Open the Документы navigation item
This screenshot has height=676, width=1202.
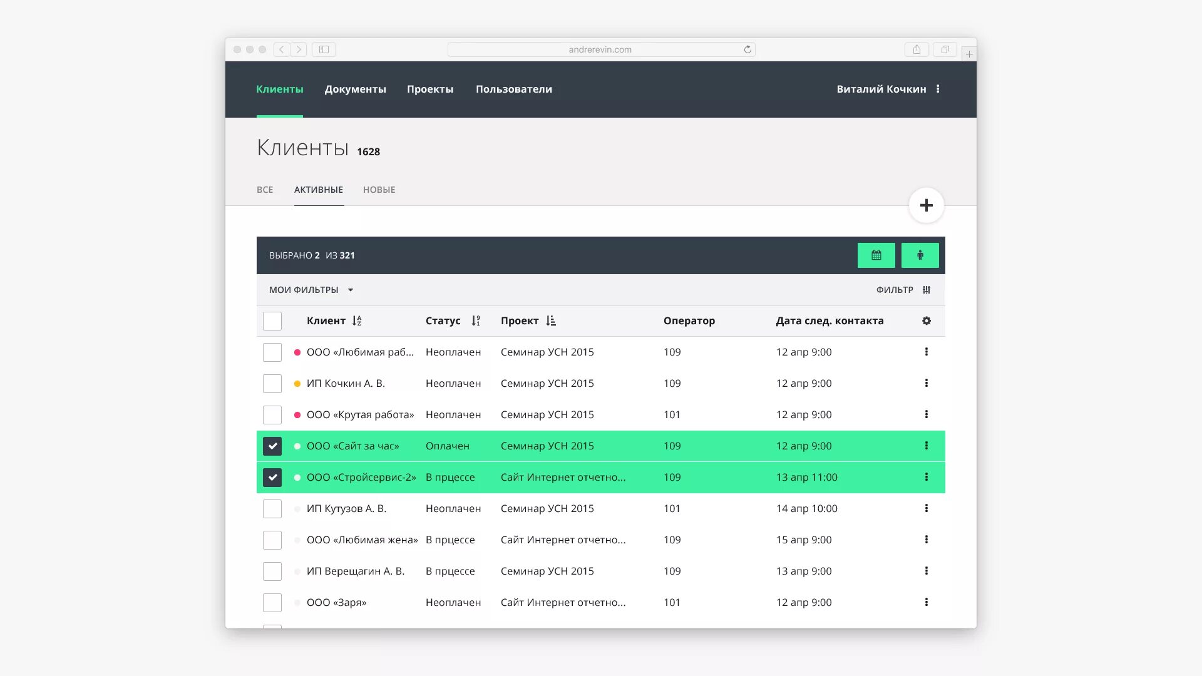355,89
